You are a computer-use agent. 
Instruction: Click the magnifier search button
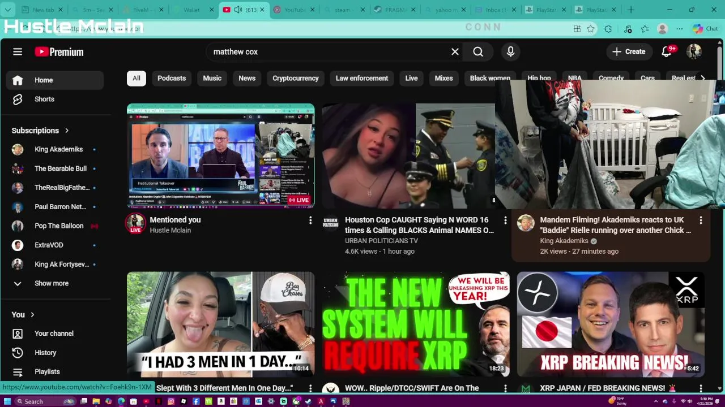click(478, 51)
